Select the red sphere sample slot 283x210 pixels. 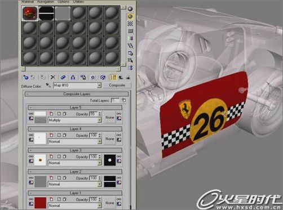pos(30,13)
